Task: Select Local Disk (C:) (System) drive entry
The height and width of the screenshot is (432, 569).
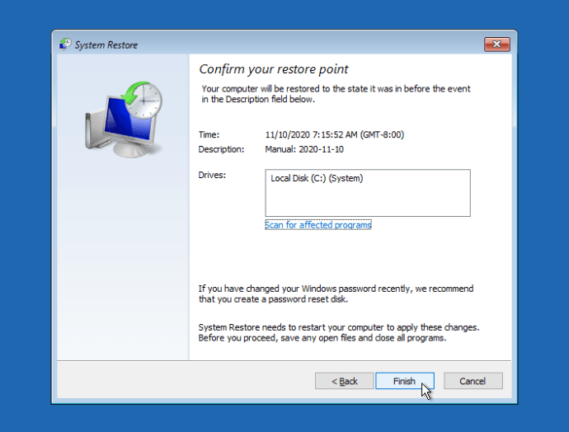Action: (317, 178)
